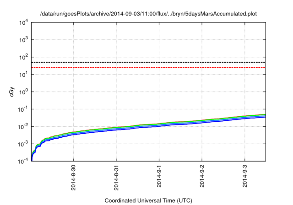Viewport: 293px width, 205px height.
Task: Click the 10^0 y-axis tick label
Action: (24, 92)
